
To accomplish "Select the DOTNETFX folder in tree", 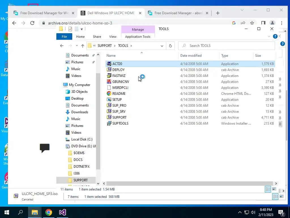I will (x=79, y=166).
